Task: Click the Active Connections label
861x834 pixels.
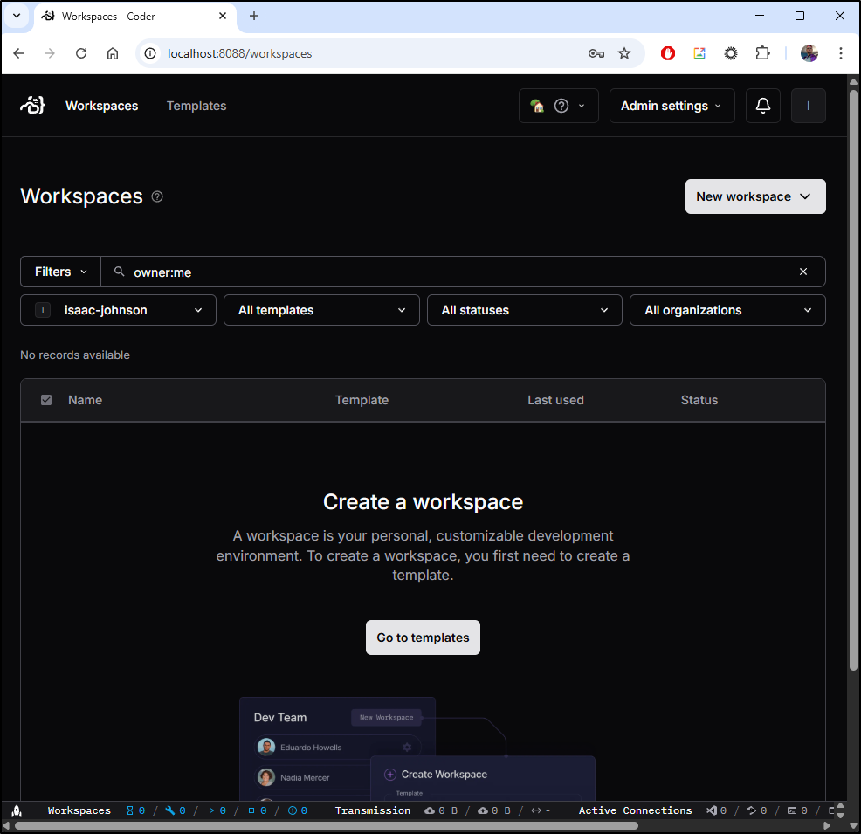Action: pyautogui.click(x=635, y=810)
